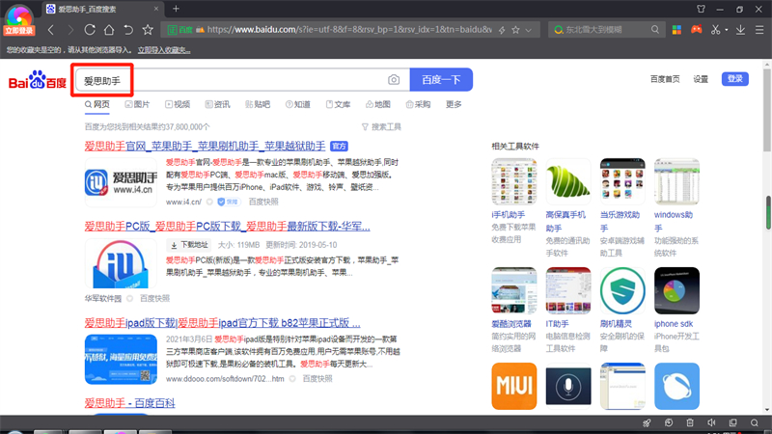Open the windows助手 link
772x434 pixels.
coord(673,222)
